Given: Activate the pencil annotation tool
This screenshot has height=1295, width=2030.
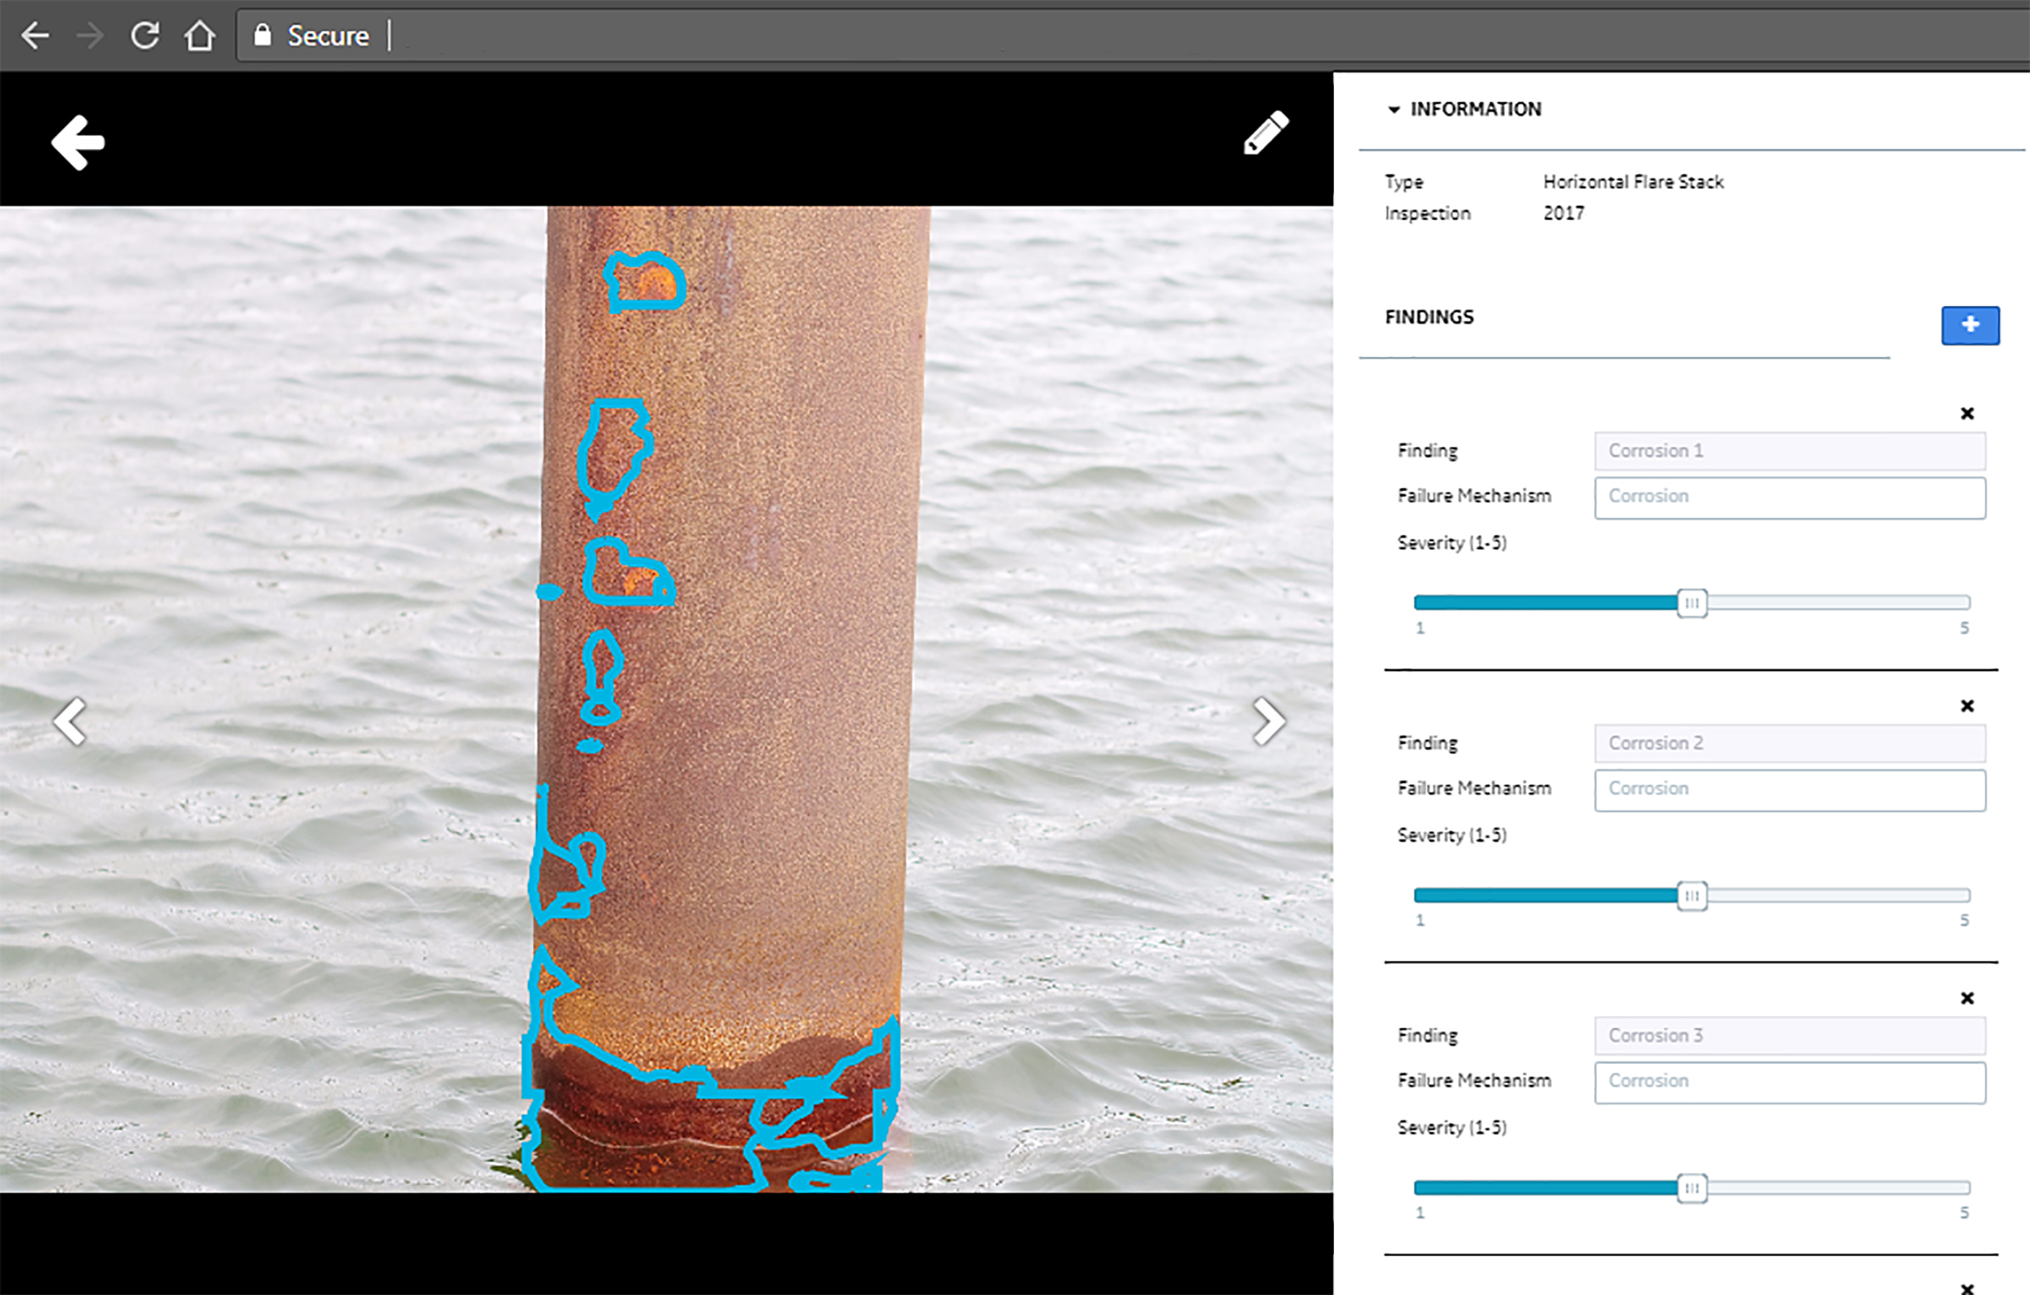Looking at the screenshot, I should pos(1265,133).
